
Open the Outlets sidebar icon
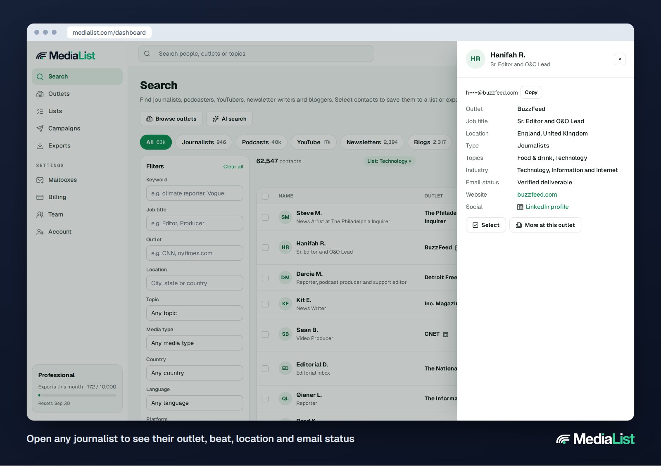coord(40,94)
